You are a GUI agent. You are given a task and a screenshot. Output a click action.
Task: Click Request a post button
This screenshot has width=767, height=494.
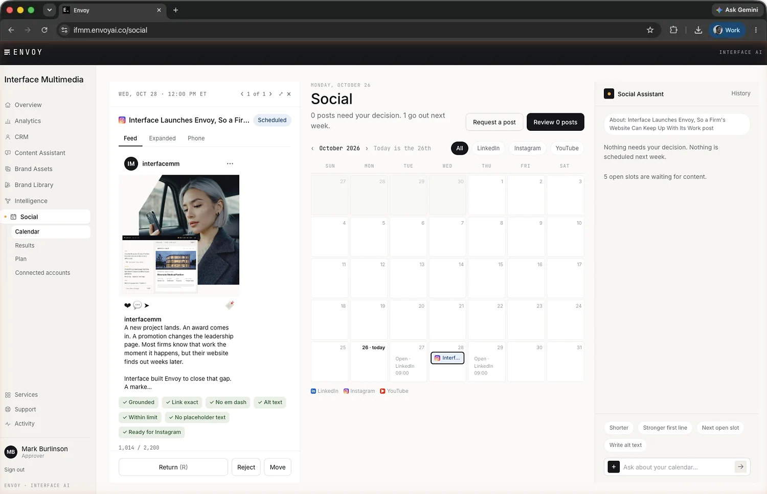494,122
